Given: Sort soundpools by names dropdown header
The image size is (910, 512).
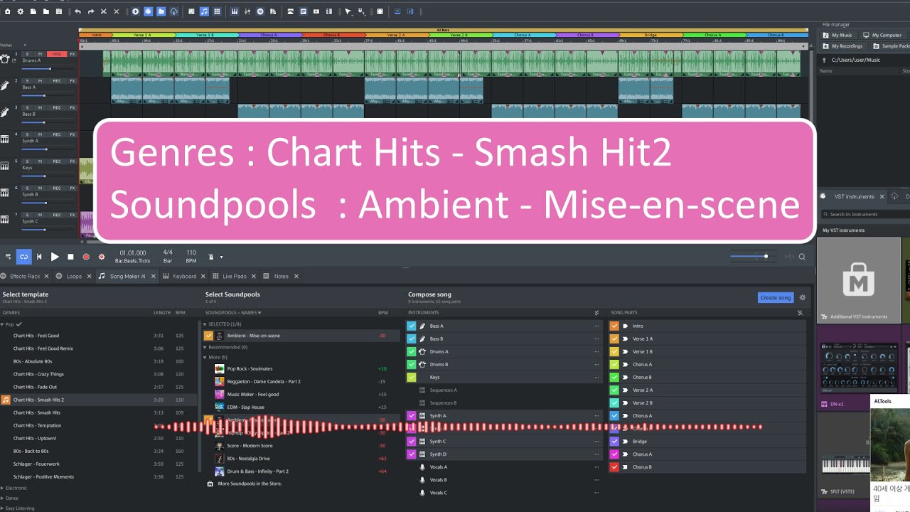Looking at the screenshot, I should (x=233, y=313).
